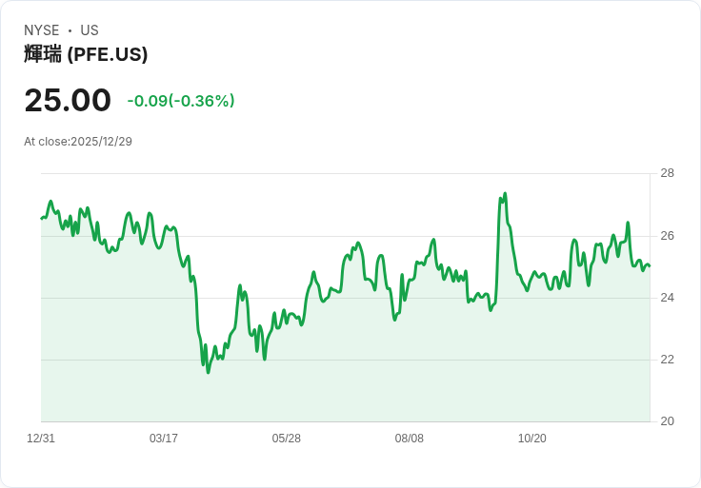The image size is (701, 488).
Task: Click the 25.00 closing price
Action: [68, 100]
